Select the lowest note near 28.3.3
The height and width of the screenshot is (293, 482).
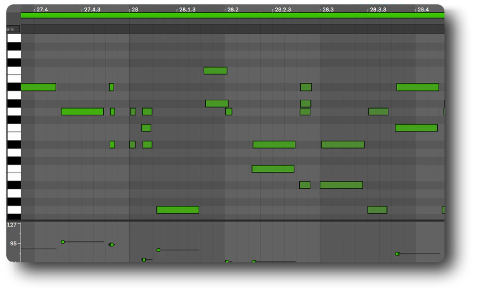pyautogui.click(x=377, y=210)
